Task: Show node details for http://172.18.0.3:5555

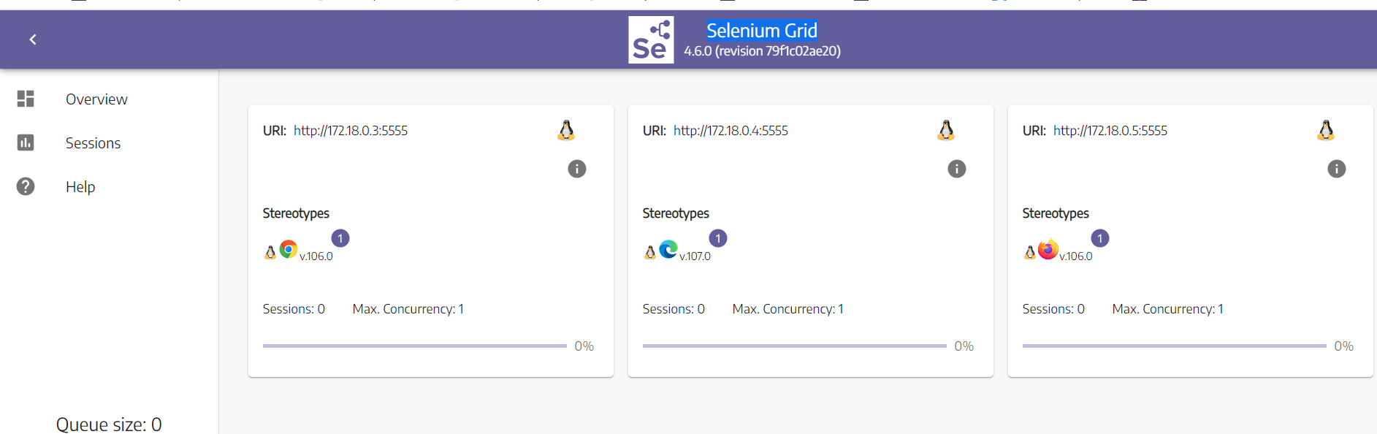Action: [x=576, y=169]
